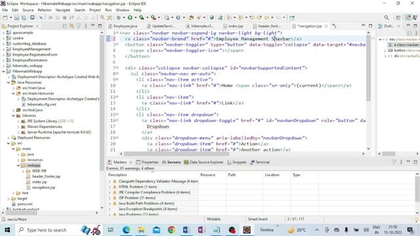
Task: Expand the HTML Problem marker group
Action: 110,187
